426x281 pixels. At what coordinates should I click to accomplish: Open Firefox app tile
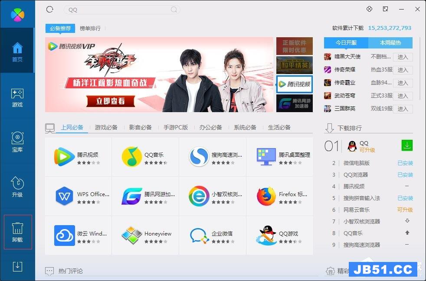pyautogui.click(x=280, y=196)
